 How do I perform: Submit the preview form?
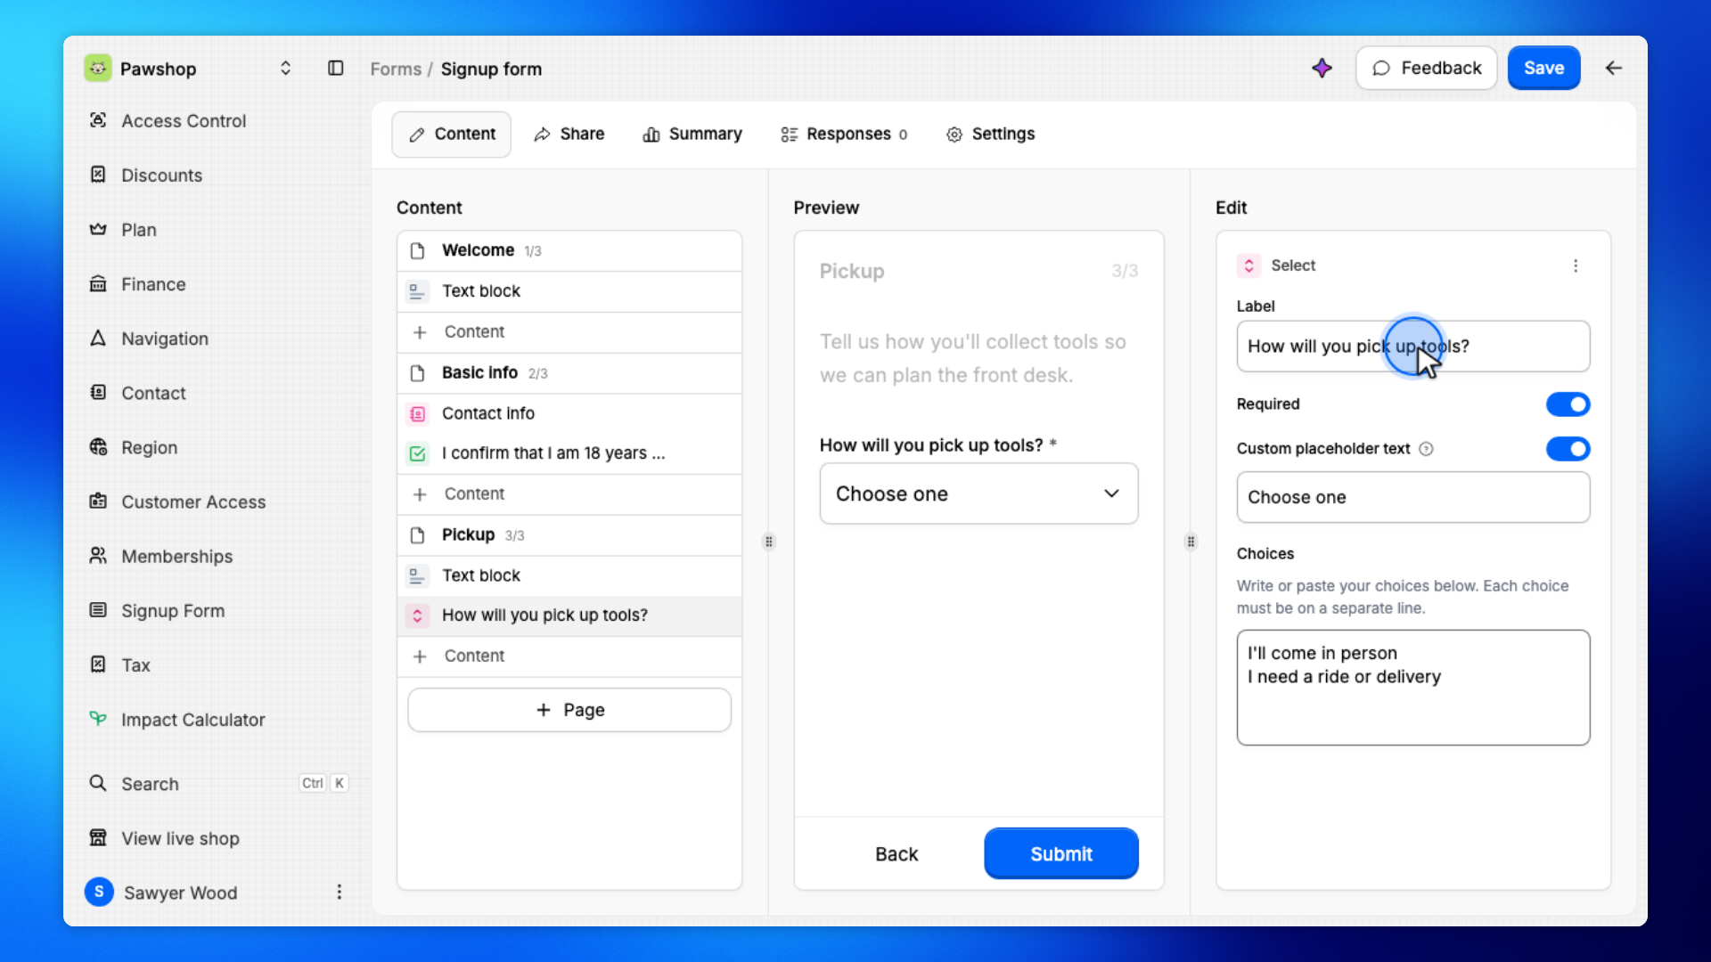(x=1060, y=853)
